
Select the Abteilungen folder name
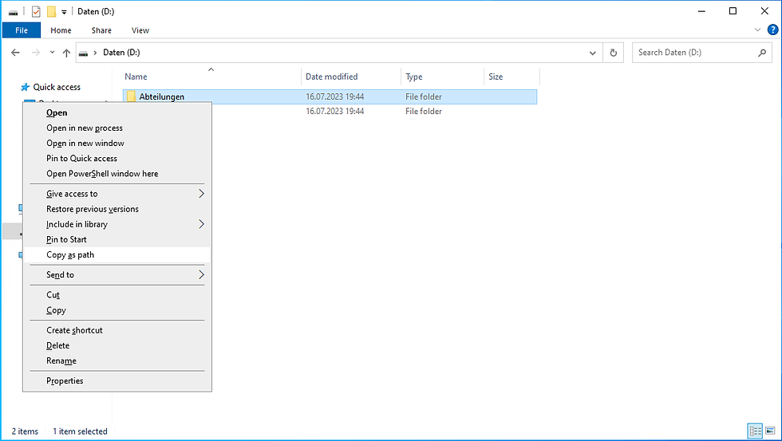coord(161,96)
